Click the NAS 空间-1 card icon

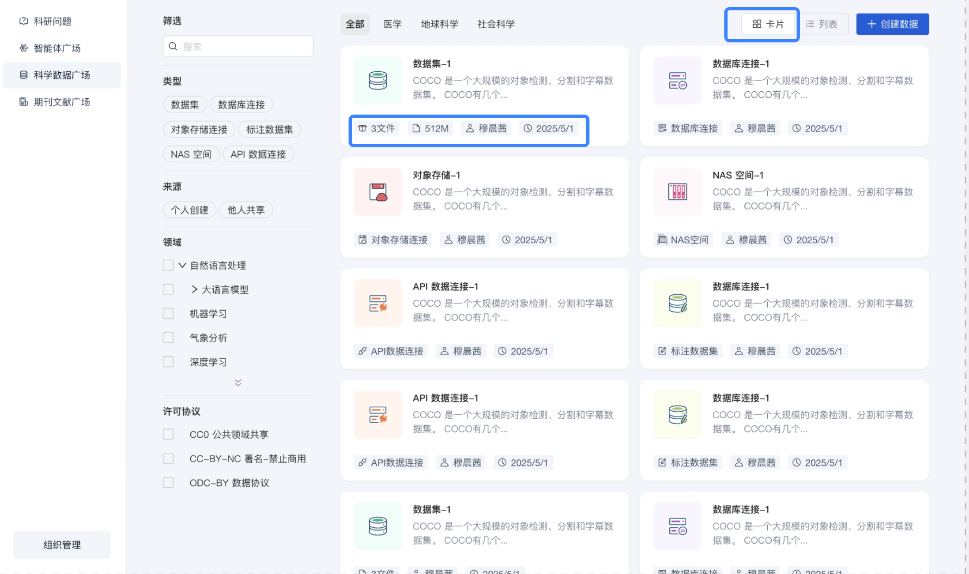click(x=677, y=192)
